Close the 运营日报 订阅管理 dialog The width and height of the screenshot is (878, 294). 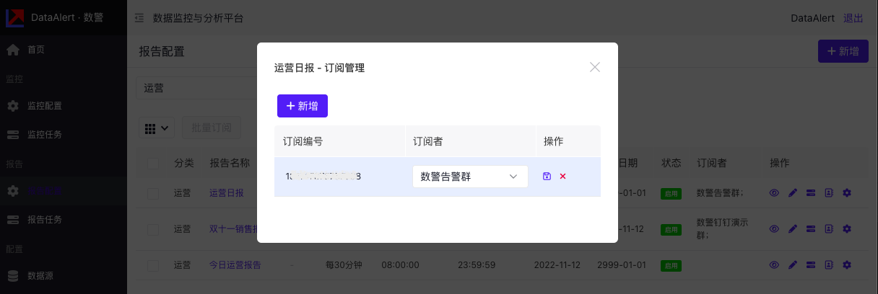click(595, 67)
